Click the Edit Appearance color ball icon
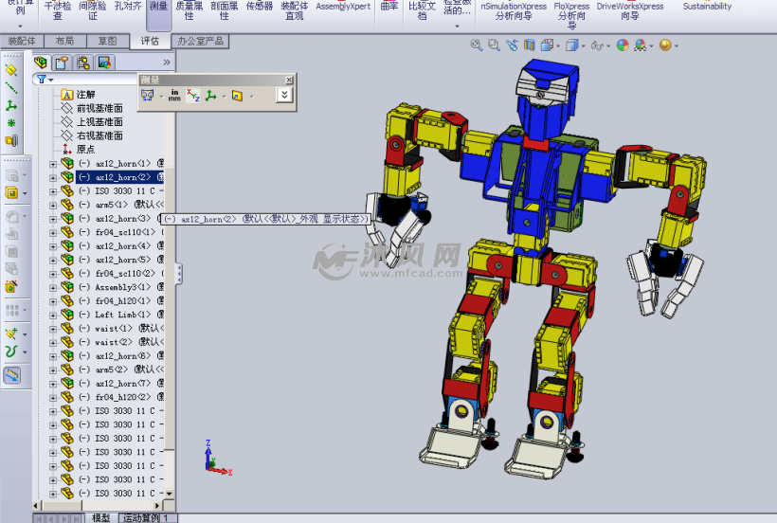The height and width of the screenshot is (523, 777). point(623,45)
